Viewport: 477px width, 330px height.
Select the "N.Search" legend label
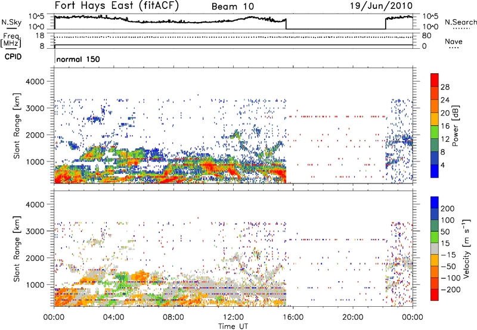coord(461,22)
